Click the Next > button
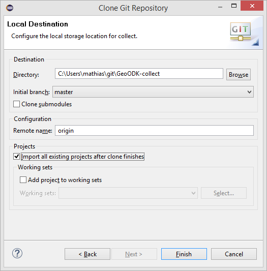Screen dimensions: 267x271 (134, 254)
